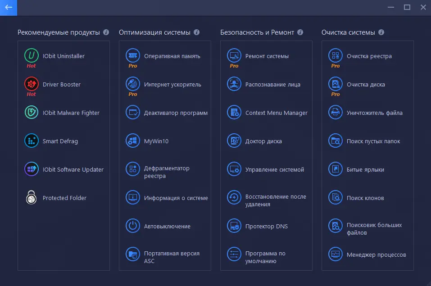
Task: Select the Интернет ускоритель label
Action: coord(172,85)
